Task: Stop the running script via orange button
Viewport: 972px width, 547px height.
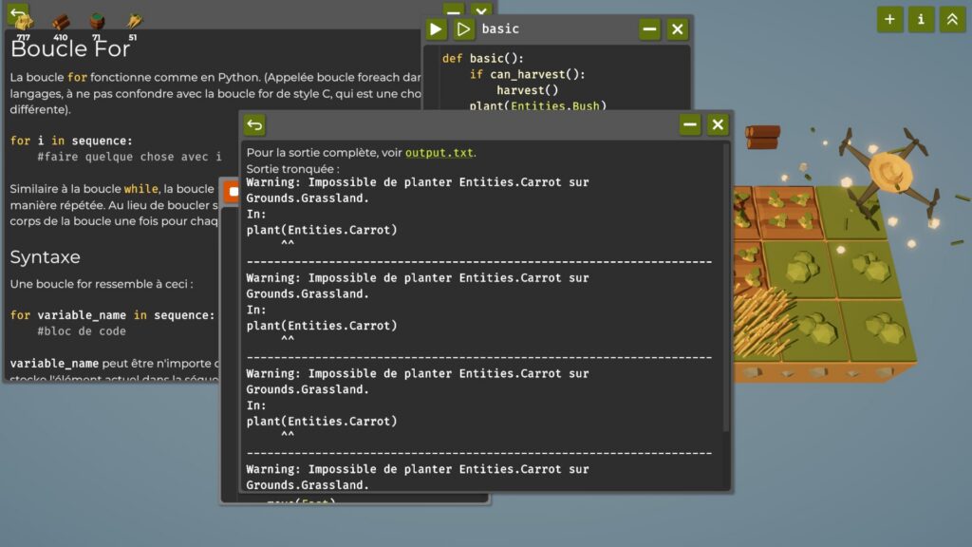Action: point(233,191)
